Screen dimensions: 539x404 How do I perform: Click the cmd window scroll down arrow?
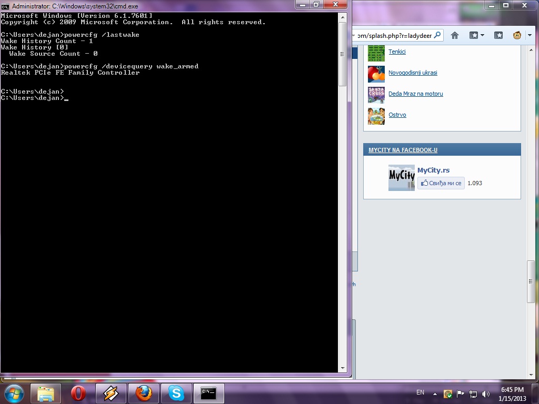click(x=342, y=368)
